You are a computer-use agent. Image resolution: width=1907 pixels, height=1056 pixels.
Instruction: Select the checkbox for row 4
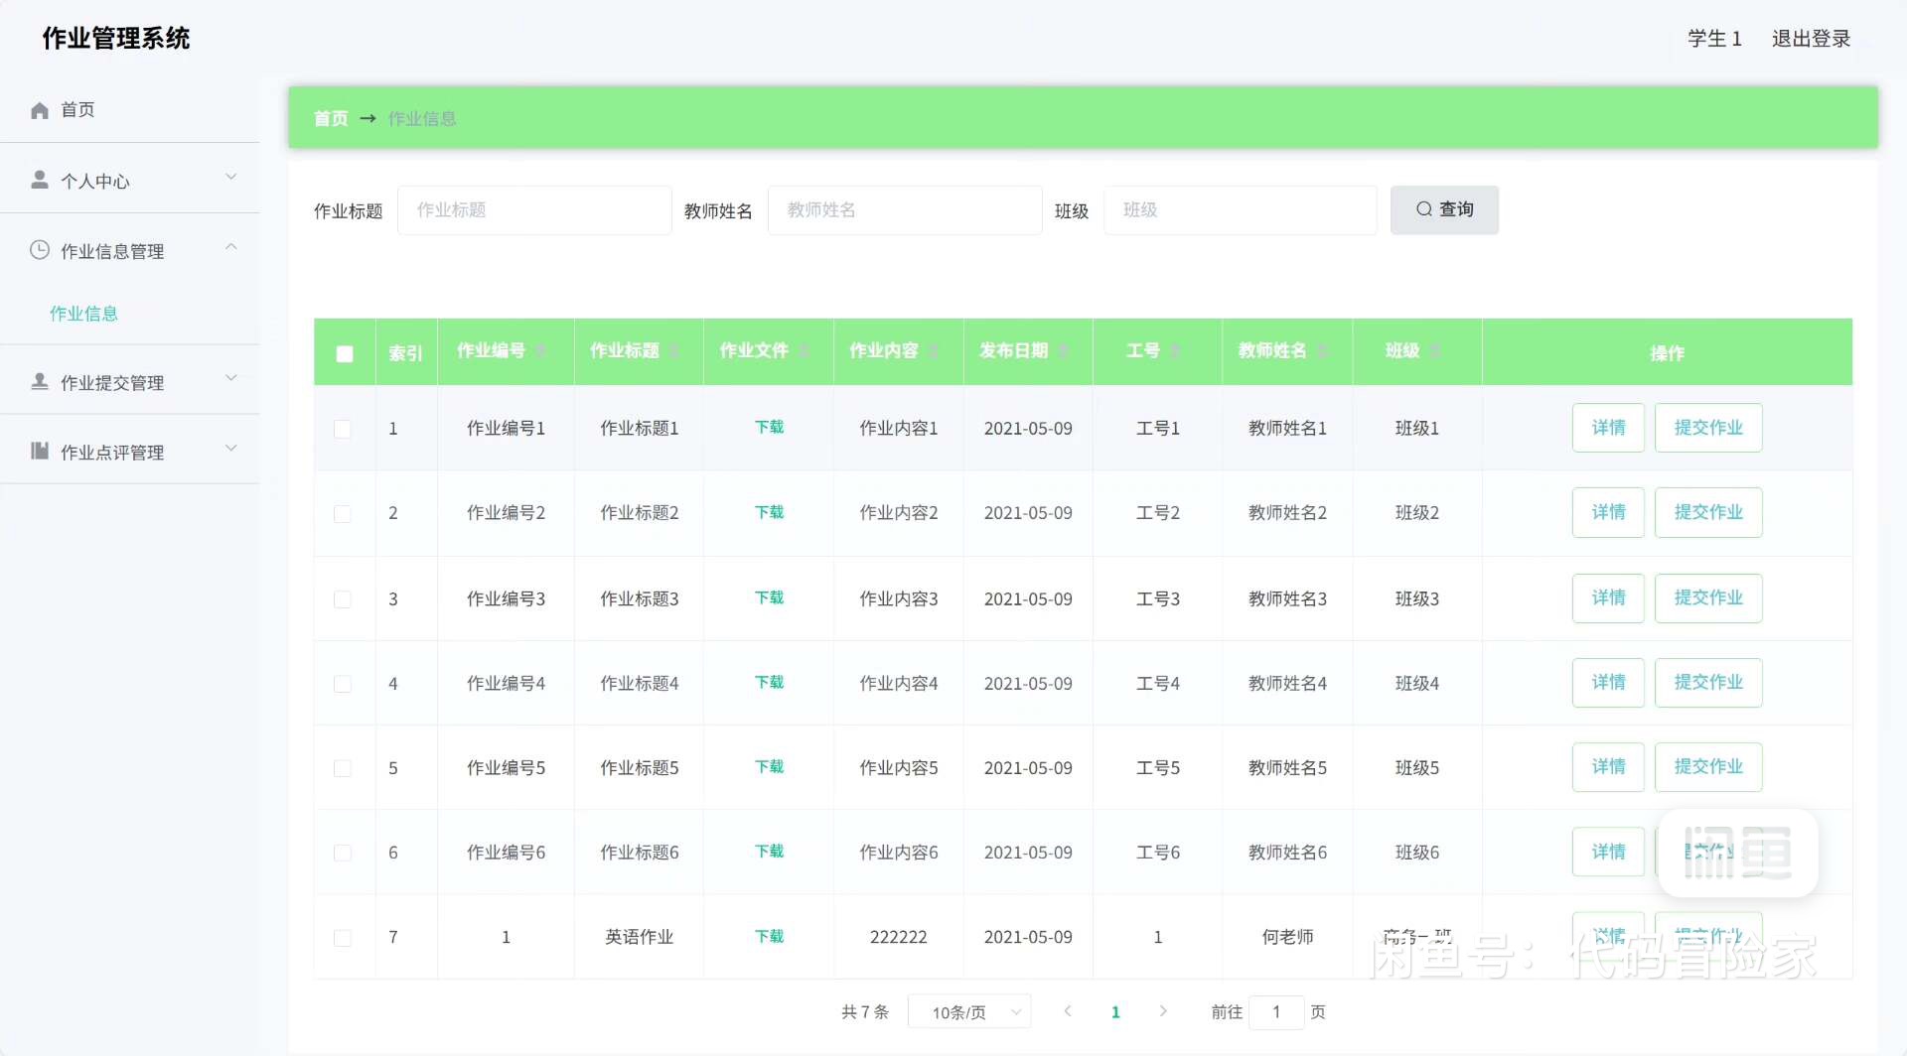click(343, 684)
